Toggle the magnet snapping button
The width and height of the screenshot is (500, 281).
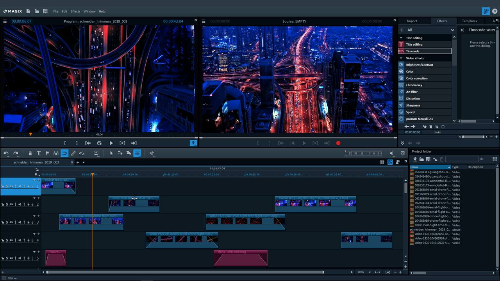(x=64, y=153)
